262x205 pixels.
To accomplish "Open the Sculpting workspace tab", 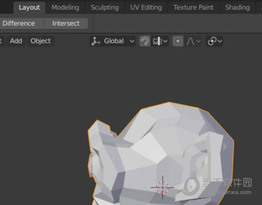I will [105, 8].
